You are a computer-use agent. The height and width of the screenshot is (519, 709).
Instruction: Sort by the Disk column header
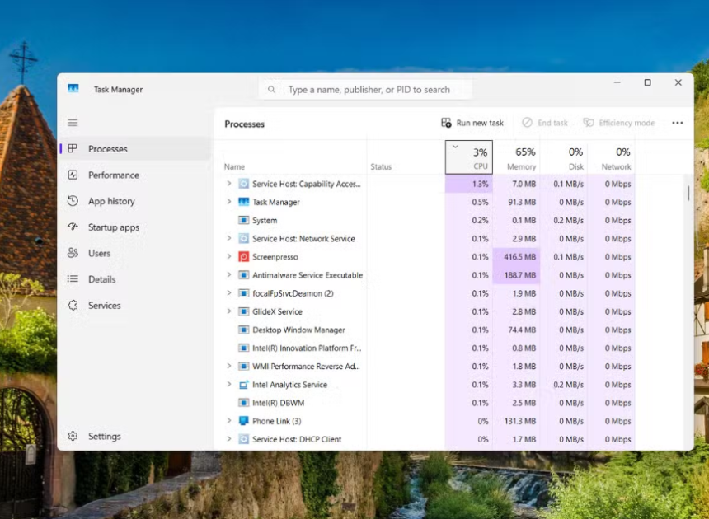tap(564, 157)
